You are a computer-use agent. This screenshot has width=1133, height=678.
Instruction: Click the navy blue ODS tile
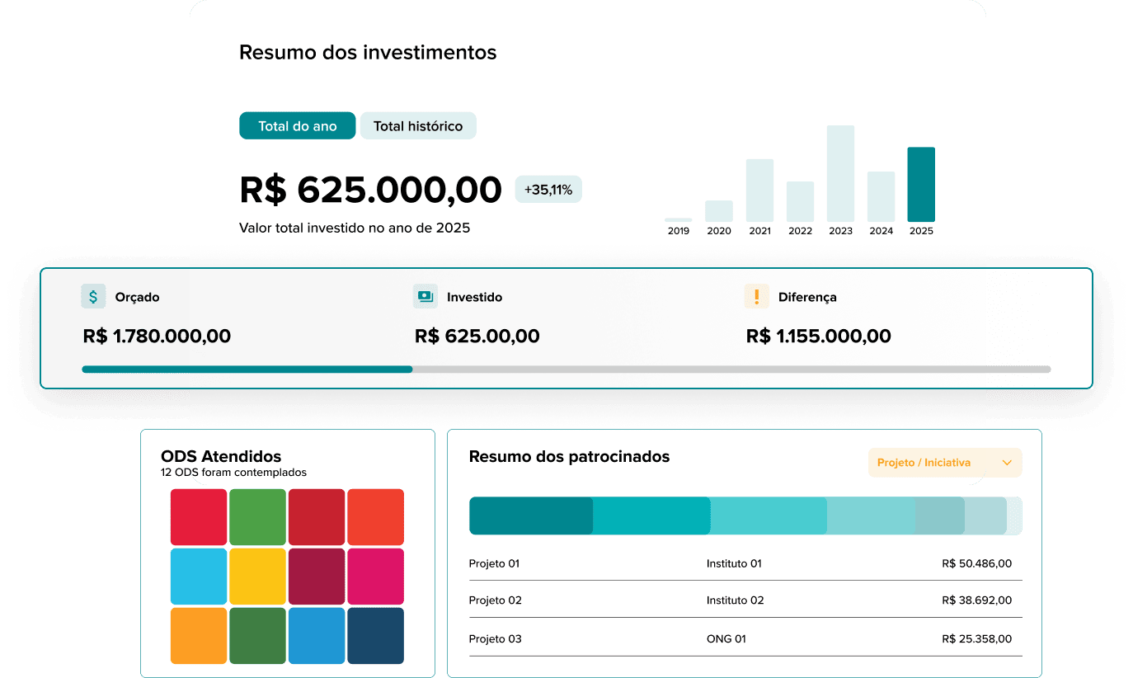coord(375,635)
